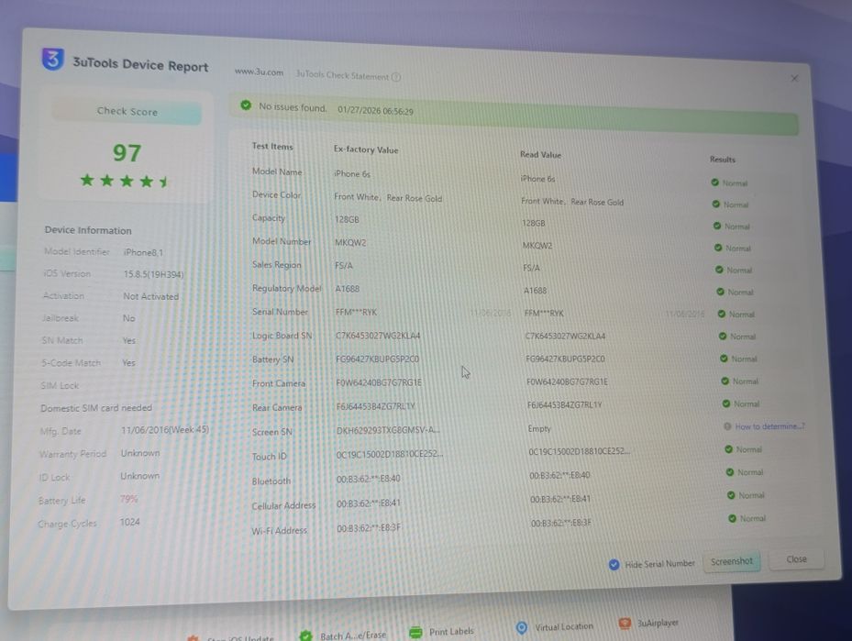The image size is (852, 641).
Task: Click the gray info icon in Screen SN row
Action: click(x=727, y=426)
